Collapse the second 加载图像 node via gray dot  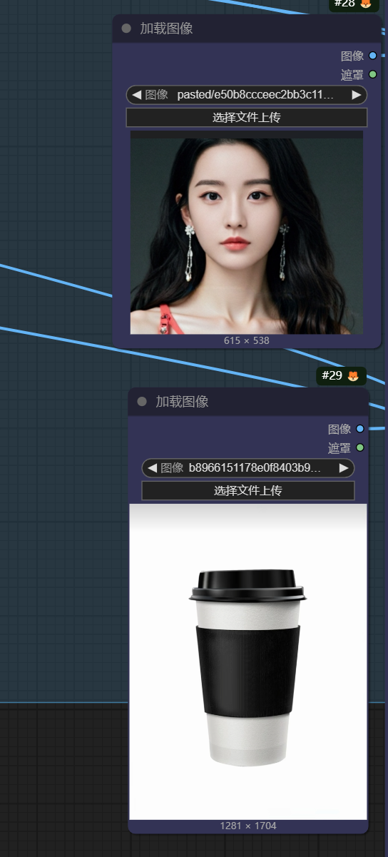(x=142, y=402)
